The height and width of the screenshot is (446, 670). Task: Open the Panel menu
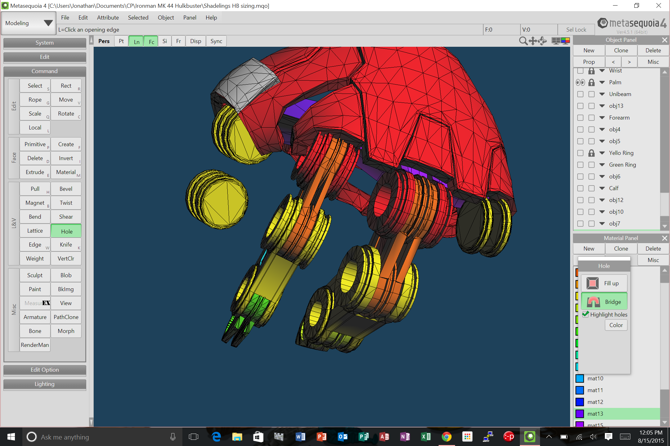click(190, 18)
